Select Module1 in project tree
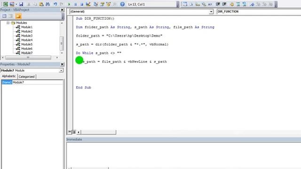Image resolution: width=301 pixels, height=169 pixels. (27, 27)
